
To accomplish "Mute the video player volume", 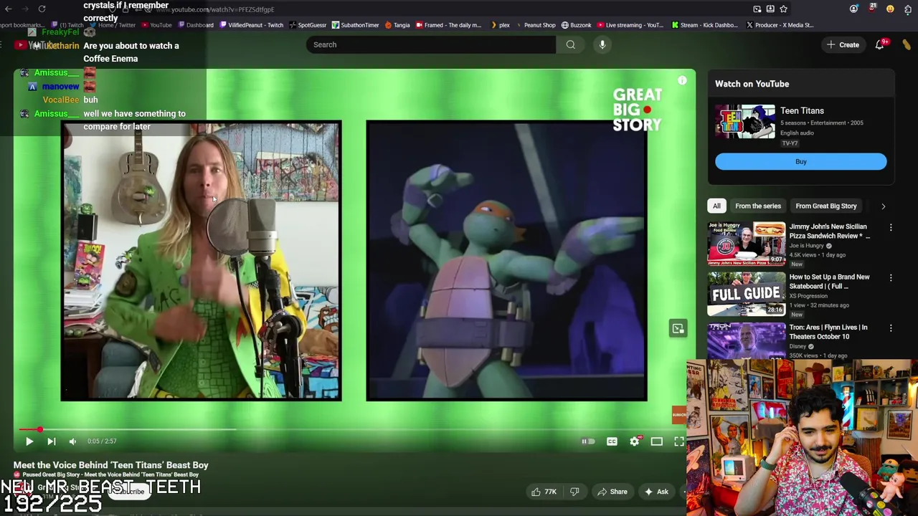I will point(72,441).
